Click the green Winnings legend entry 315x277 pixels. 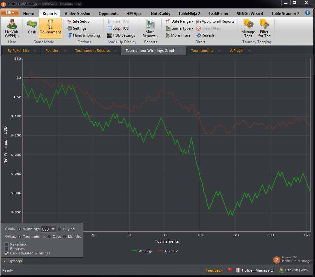142,251
